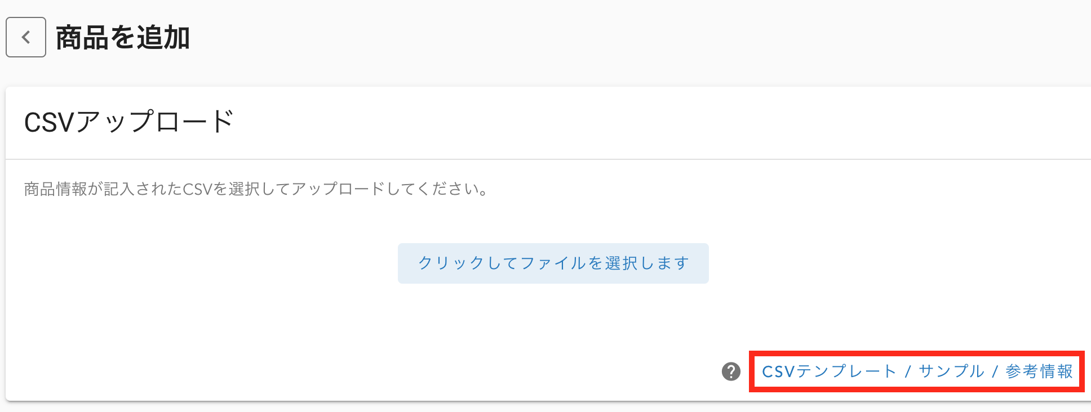Click the CSV upload instruction text

(256, 189)
